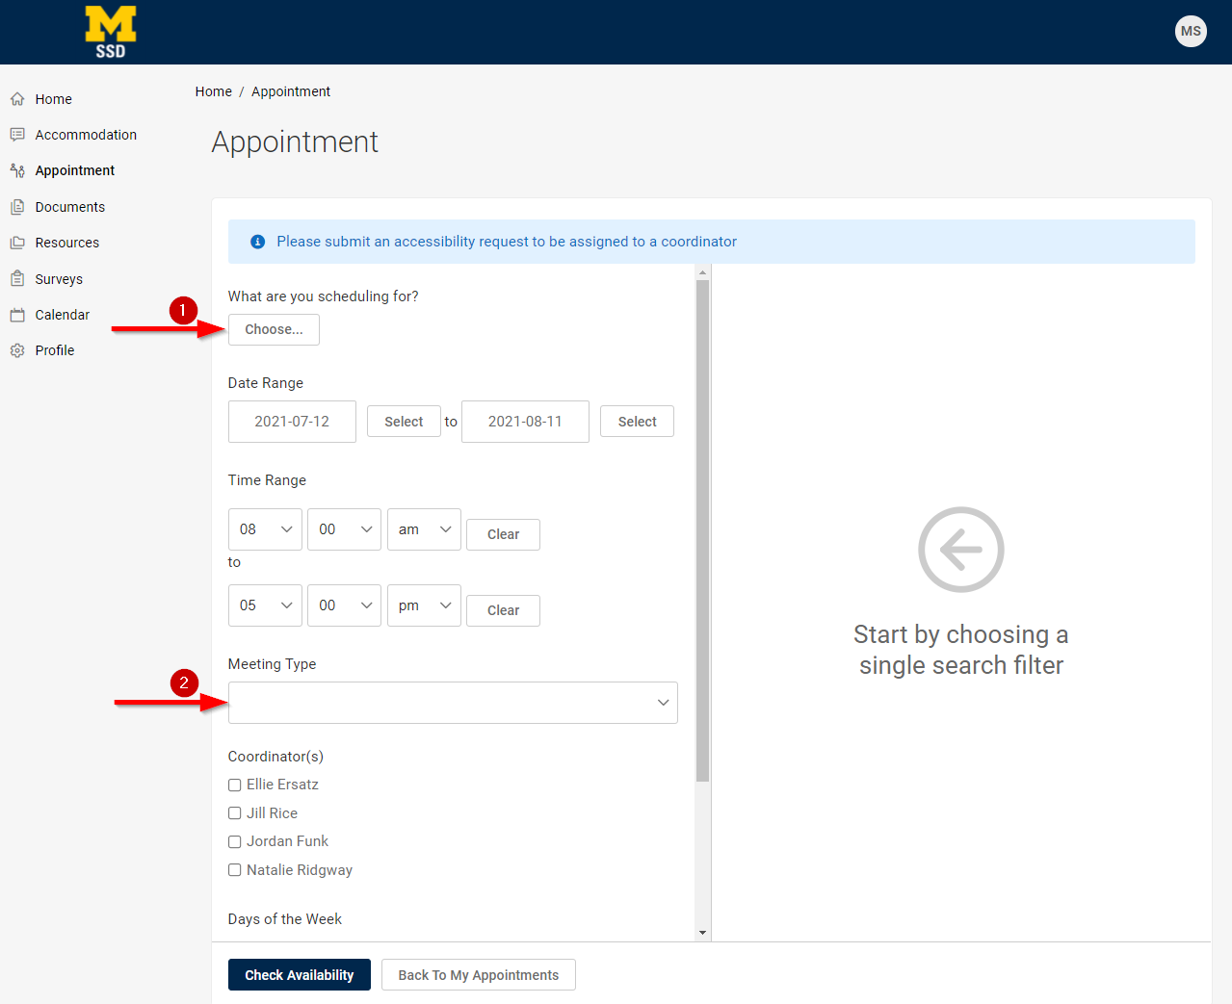Select coordinator Jill Rice

point(234,813)
